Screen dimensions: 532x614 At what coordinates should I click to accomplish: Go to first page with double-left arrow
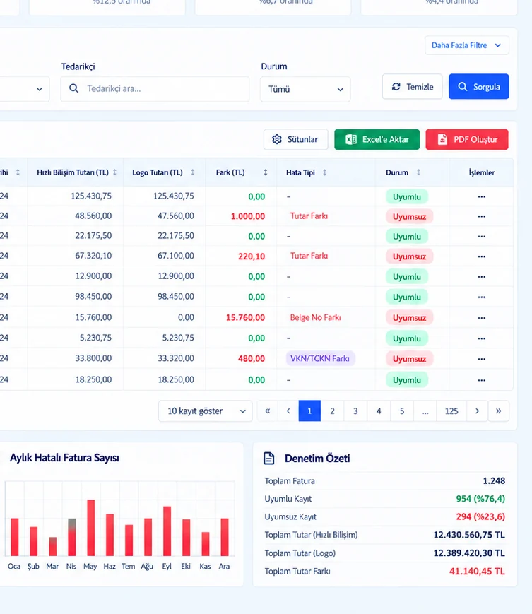tap(267, 411)
